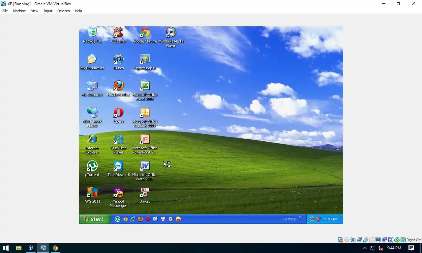Click the VirtualBox USB devices indicator
Image resolution: width=422 pixels, height=253 pixels.
coord(366,240)
